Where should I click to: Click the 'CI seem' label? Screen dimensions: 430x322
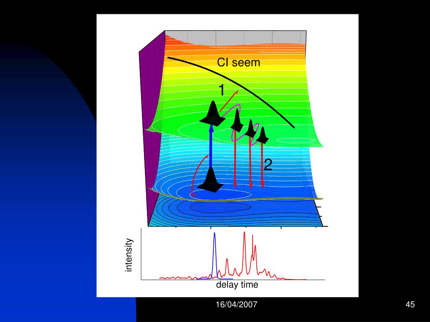(239, 62)
